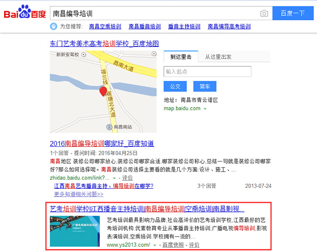Open the 更多知道相关问题 link

pos(79,194)
